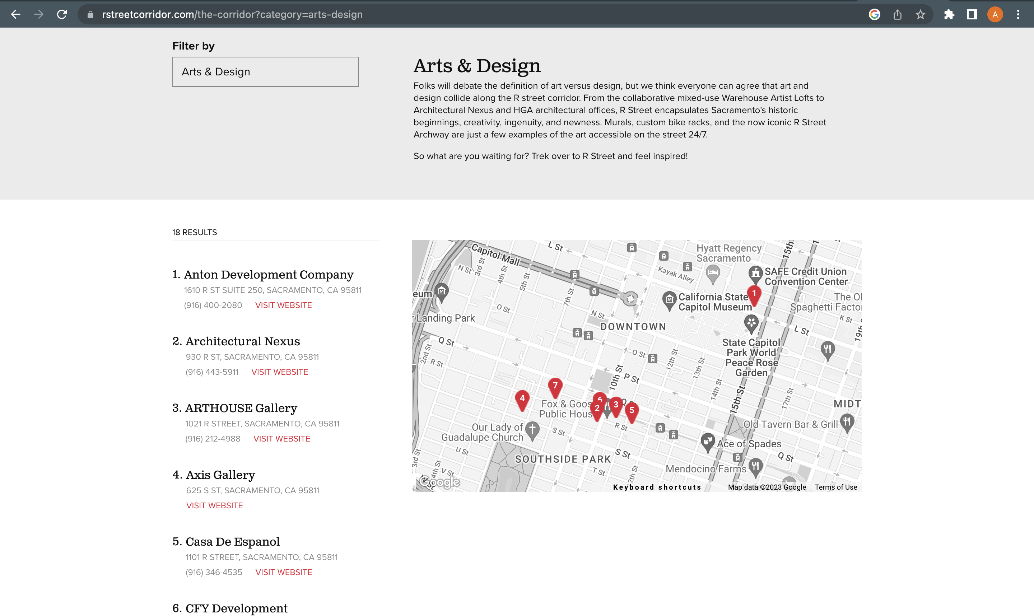Visit website for Anton Development Company
The height and width of the screenshot is (616, 1034).
coord(284,305)
